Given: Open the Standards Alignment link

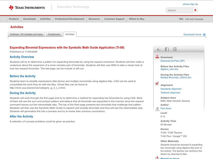Looking at the screenshot, I should tap(171, 89).
